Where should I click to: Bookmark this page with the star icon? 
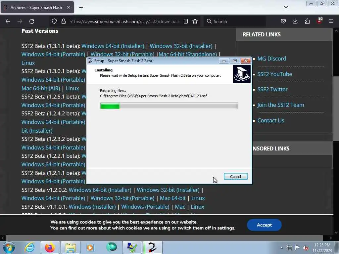(x=195, y=21)
